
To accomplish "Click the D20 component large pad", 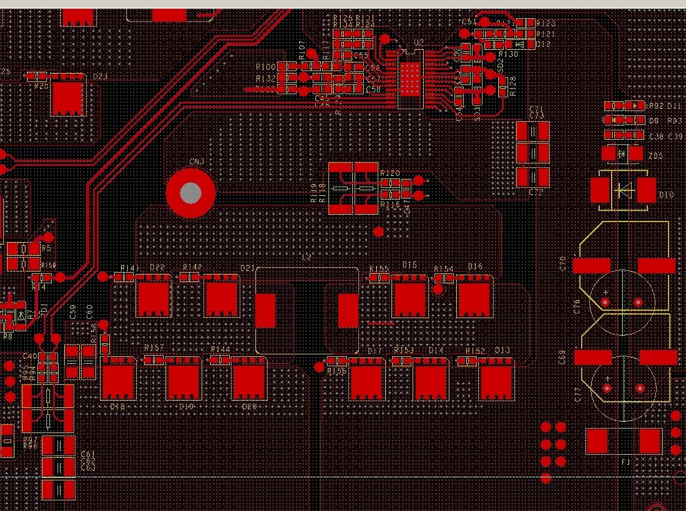I will (x=248, y=382).
